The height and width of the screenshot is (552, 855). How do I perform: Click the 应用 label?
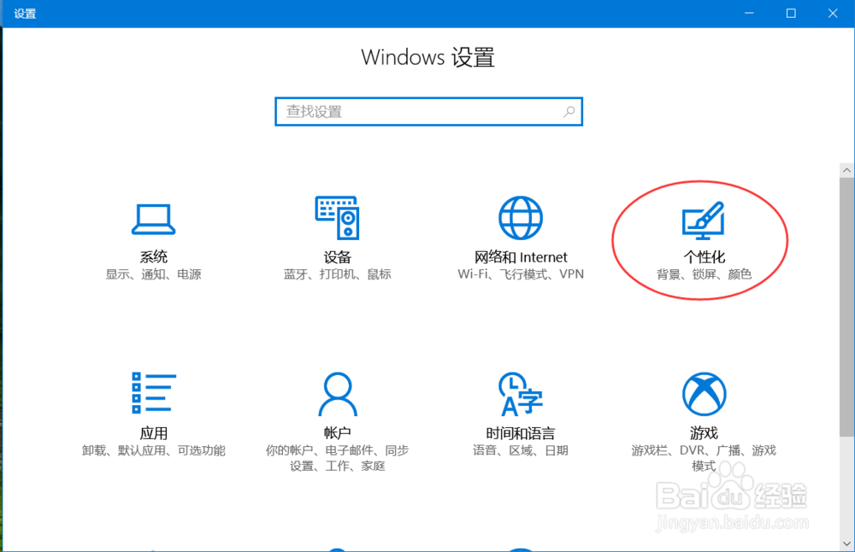click(153, 433)
